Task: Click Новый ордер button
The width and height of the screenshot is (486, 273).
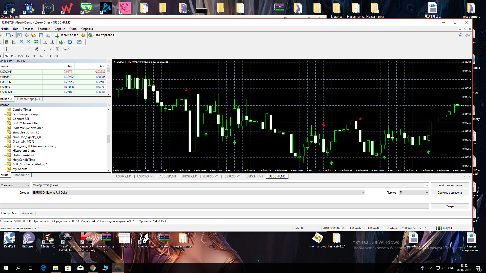Action: click(67, 35)
